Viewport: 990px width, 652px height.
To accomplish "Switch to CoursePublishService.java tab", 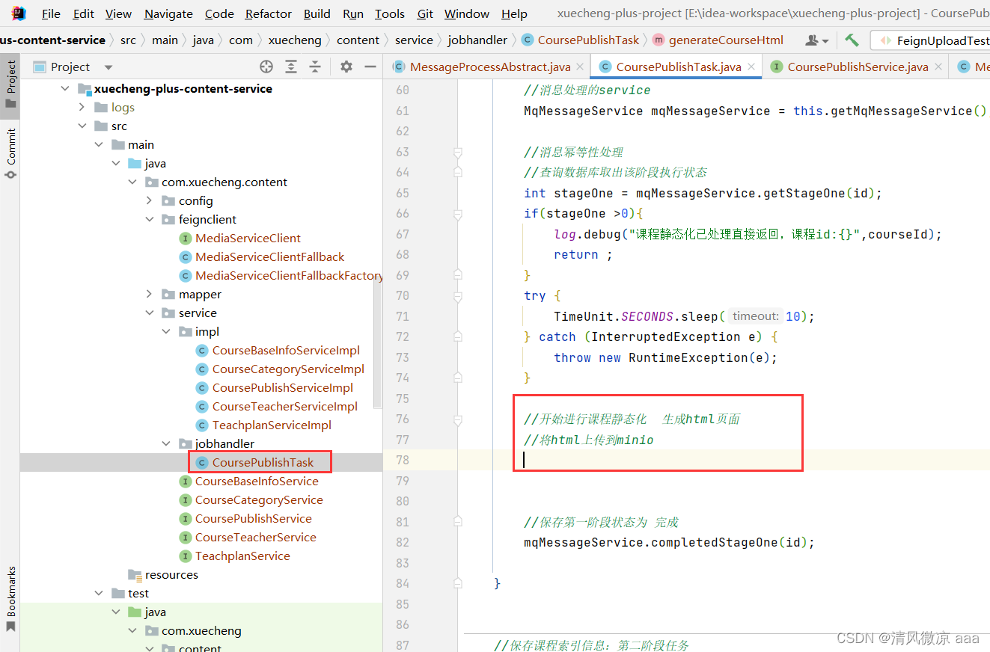I will point(856,67).
